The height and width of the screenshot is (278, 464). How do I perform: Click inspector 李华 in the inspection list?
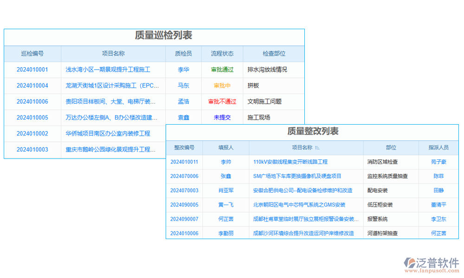(183, 69)
